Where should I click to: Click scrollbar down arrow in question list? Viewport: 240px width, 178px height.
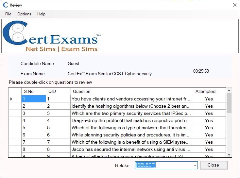(x=229, y=155)
